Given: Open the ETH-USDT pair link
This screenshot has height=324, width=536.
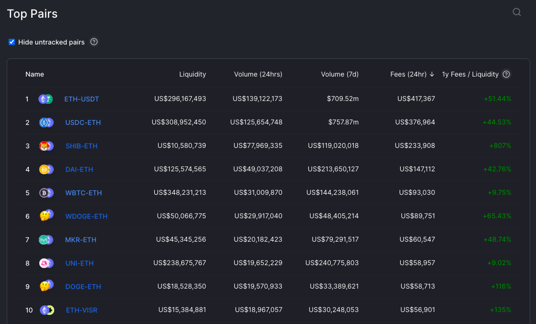Looking at the screenshot, I should click(x=82, y=99).
